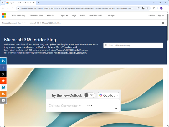Share the post on LinkedIn
This screenshot has width=169, height=127.
point(3,61)
